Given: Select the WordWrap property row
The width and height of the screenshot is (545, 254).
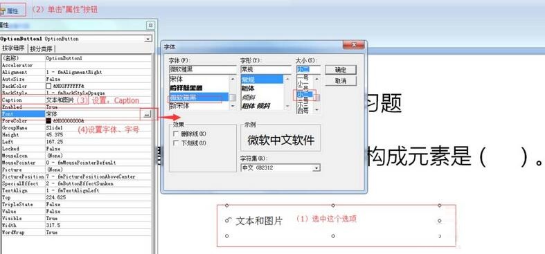Looking at the screenshot, I should (x=76, y=232).
